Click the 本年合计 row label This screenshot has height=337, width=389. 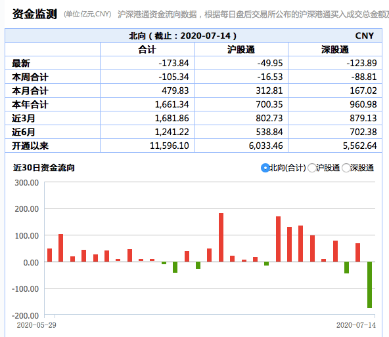pos(30,104)
